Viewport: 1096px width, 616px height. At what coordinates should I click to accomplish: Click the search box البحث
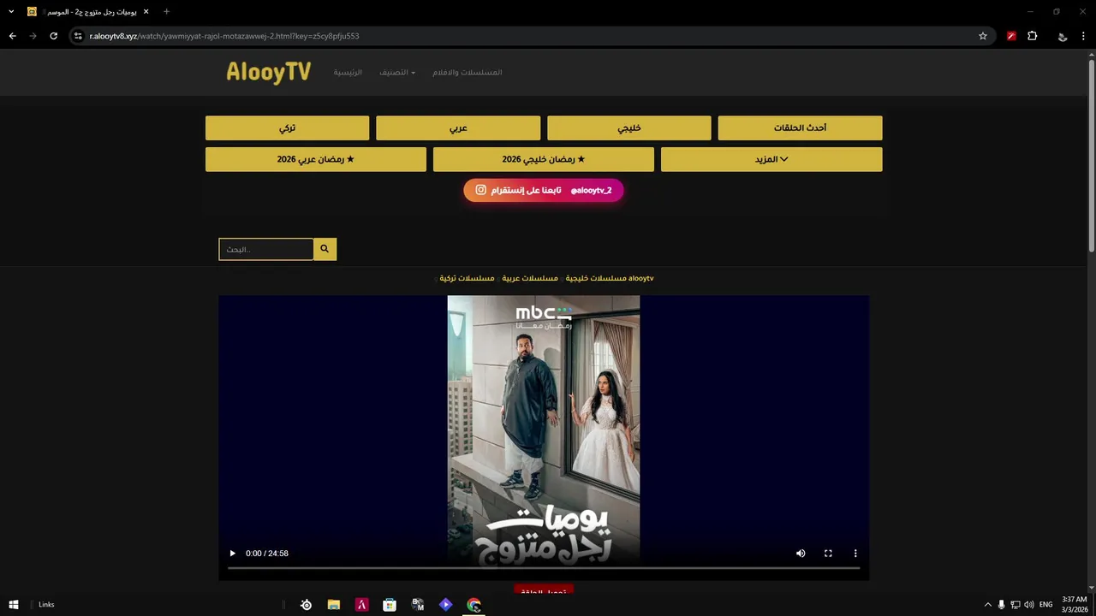coord(266,249)
